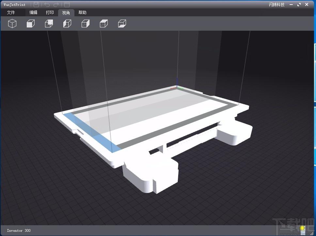
Task: Switch to the isometric wireframe cube view
Action: (x=12, y=24)
